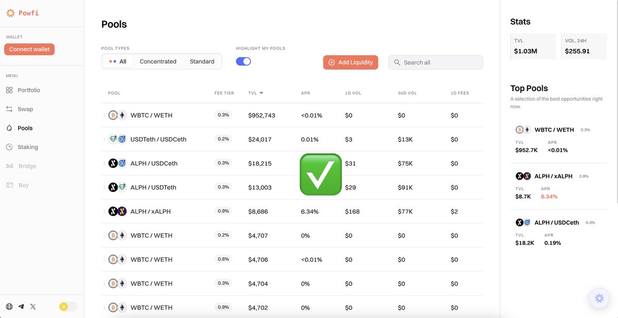Click the 0.9% fee badge of table ALPH / xALPH

point(224,211)
